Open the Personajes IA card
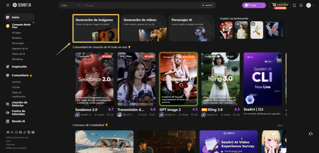The height and width of the screenshot is (153, 319). pos(192,28)
